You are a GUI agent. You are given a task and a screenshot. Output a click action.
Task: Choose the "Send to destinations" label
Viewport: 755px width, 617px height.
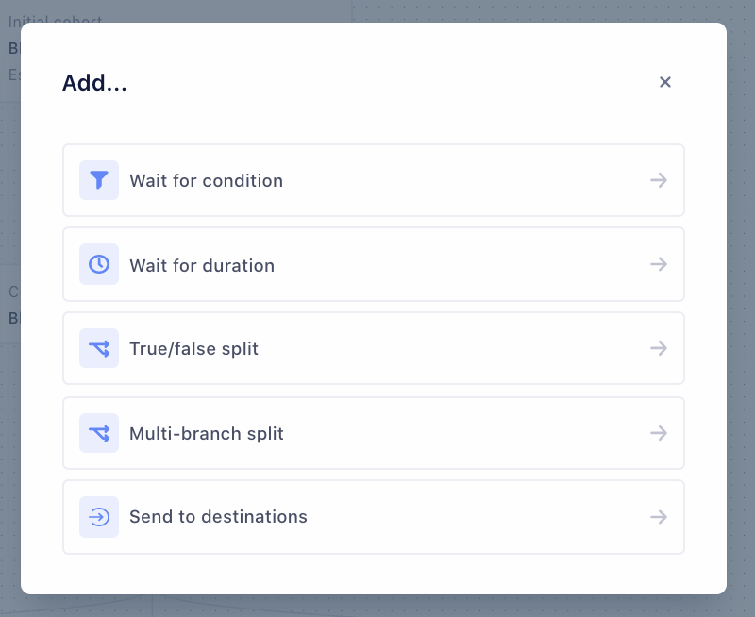[x=218, y=517]
